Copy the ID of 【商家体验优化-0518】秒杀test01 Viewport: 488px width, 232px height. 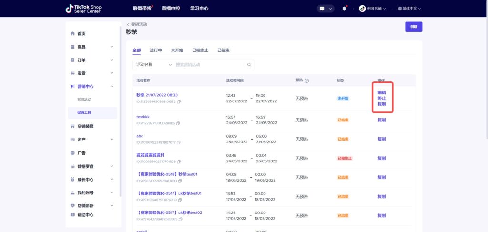click(x=180, y=181)
